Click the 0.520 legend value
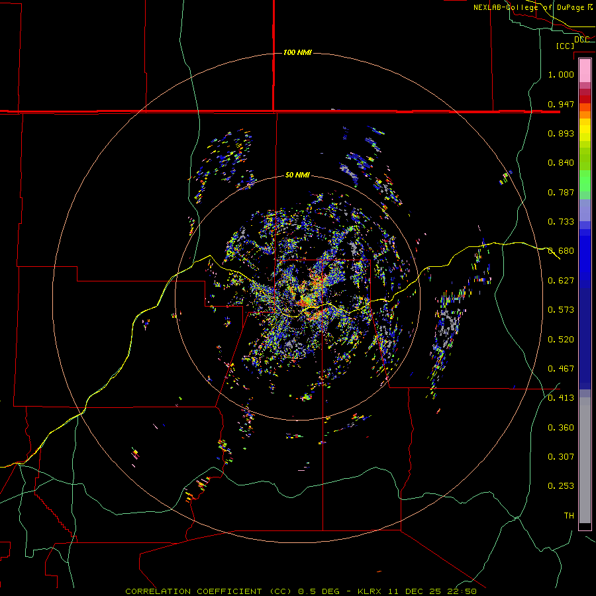596x596 pixels. pyautogui.click(x=561, y=340)
